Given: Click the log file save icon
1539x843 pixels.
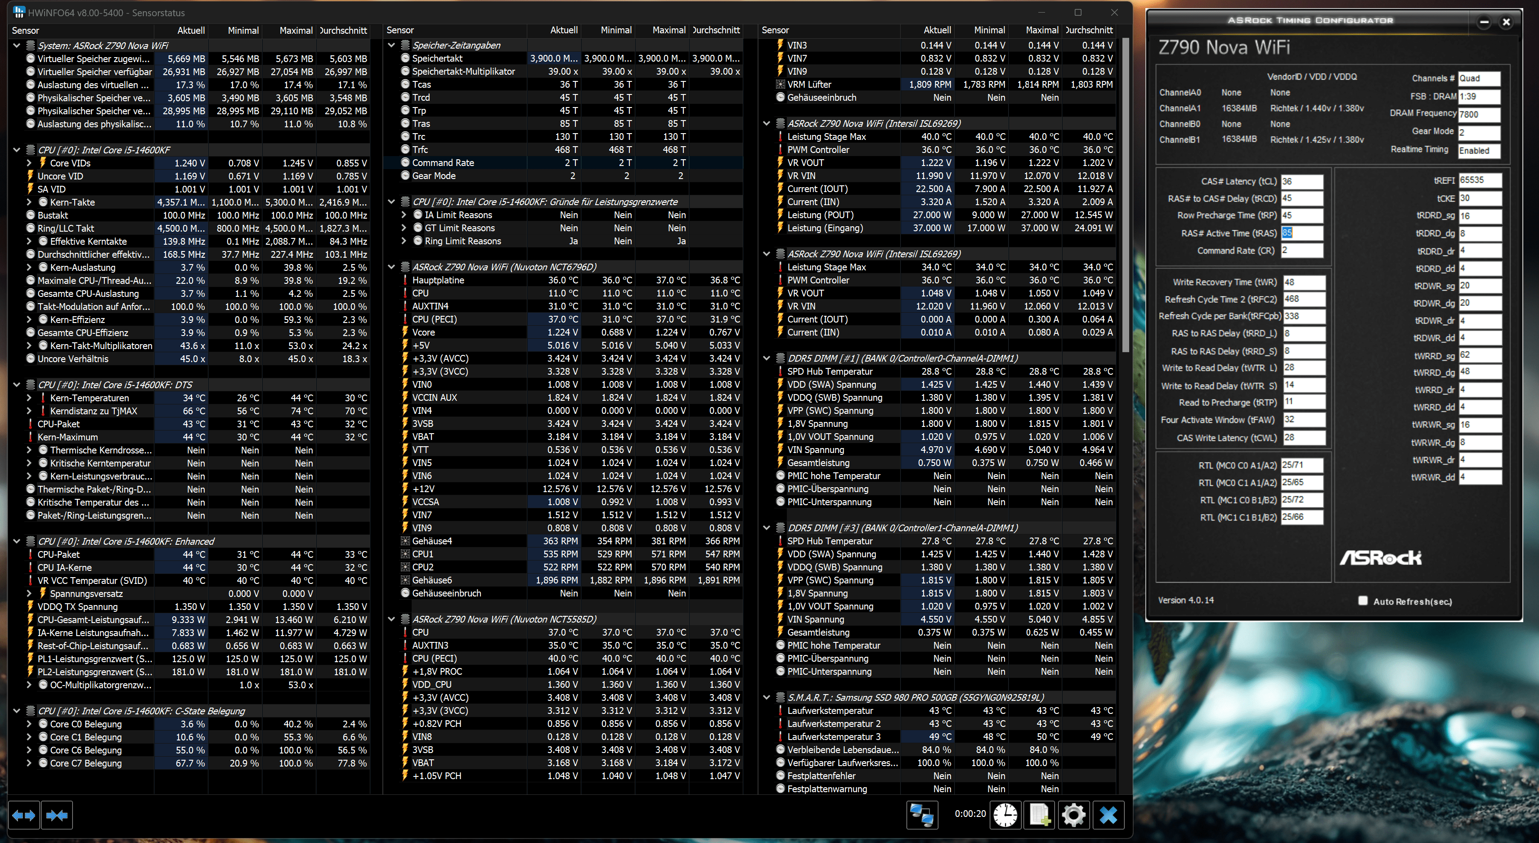Looking at the screenshot, I should [x=1040, y=815].
